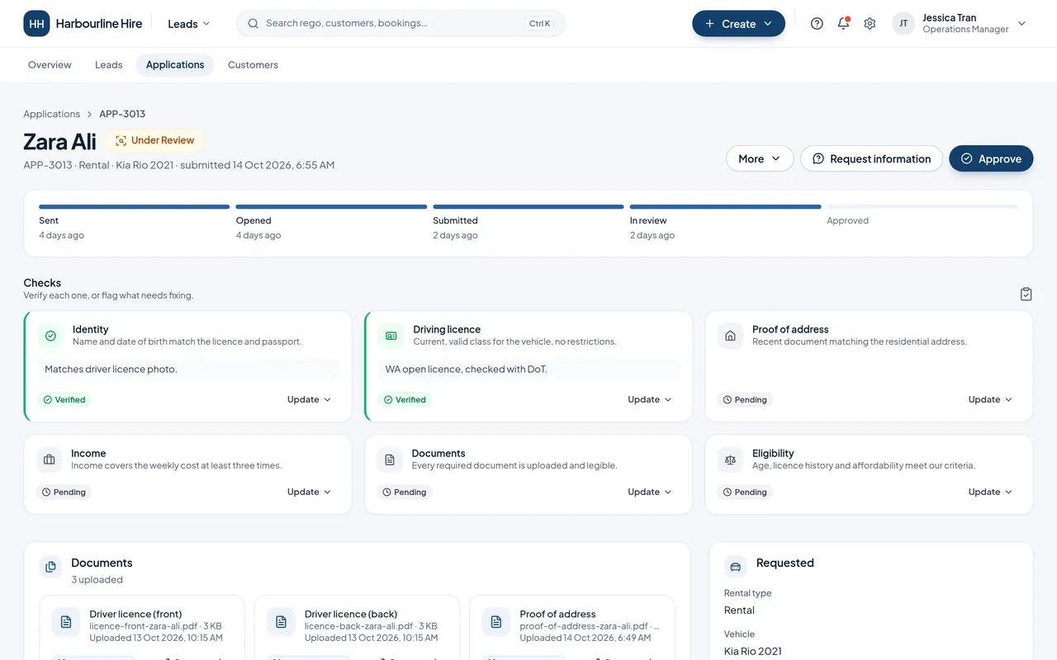This screenshot has width=1057, height=660.
Task: Click the Eligibility scales icon
Action: point(730,460)
